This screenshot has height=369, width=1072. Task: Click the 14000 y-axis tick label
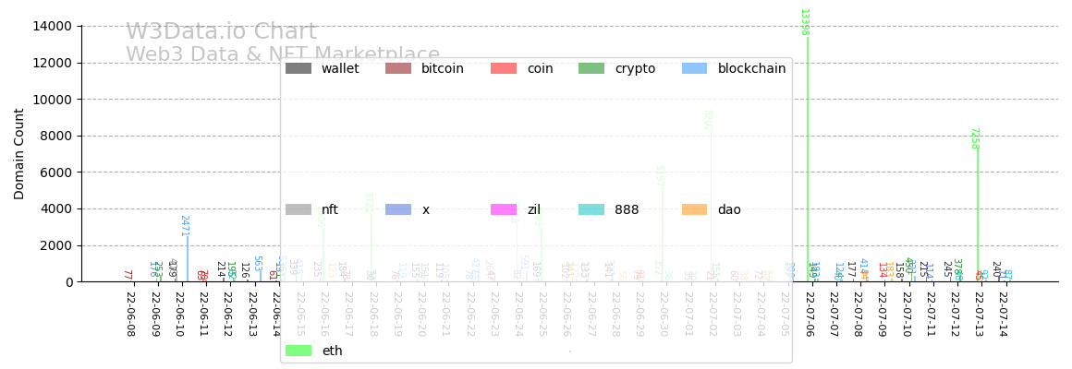(54, 26)
